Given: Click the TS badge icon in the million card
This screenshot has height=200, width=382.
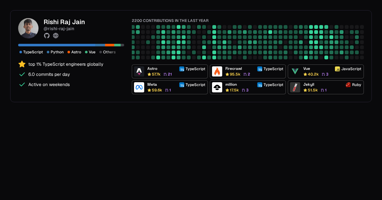Looking at the screenshot, I should 260,85.
